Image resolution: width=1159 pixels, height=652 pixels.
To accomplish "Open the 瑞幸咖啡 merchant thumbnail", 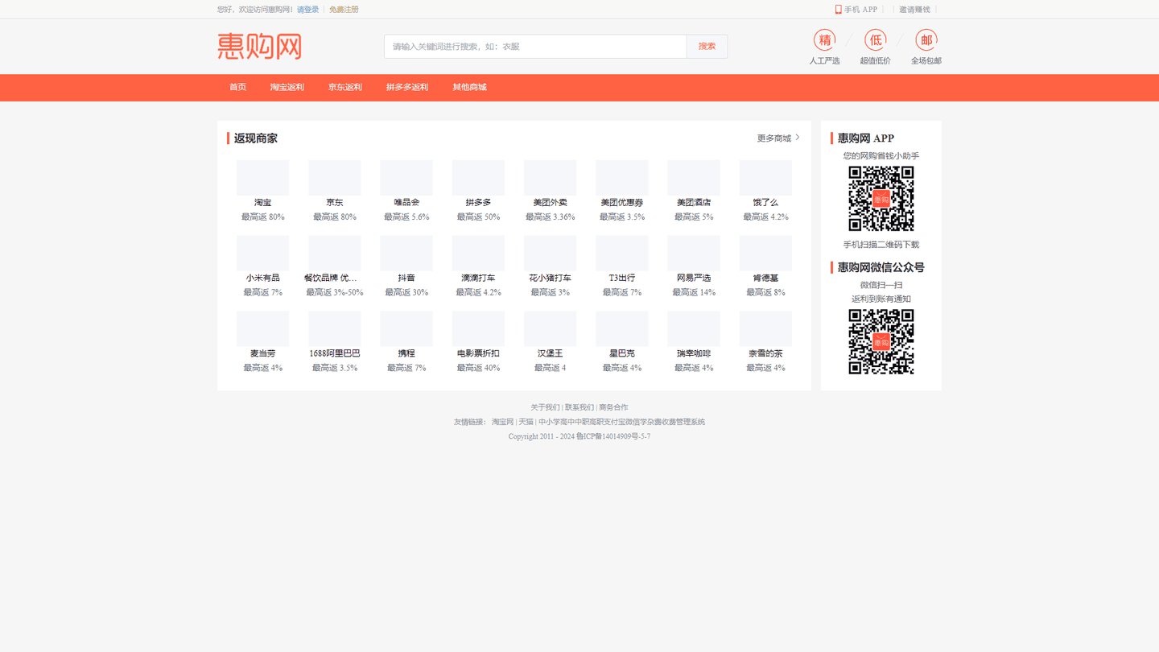I will [694, 329].
